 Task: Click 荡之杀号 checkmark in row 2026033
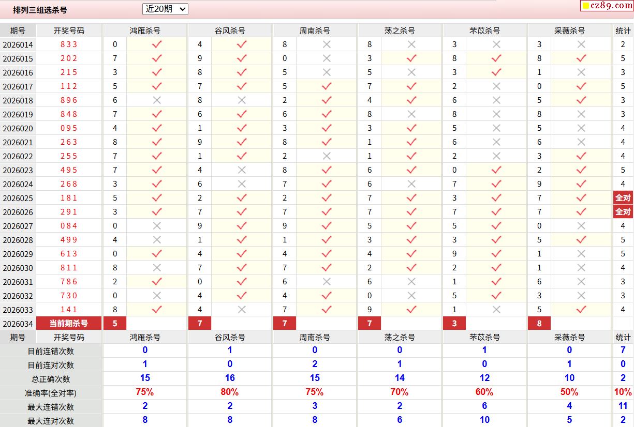(411, 310)
